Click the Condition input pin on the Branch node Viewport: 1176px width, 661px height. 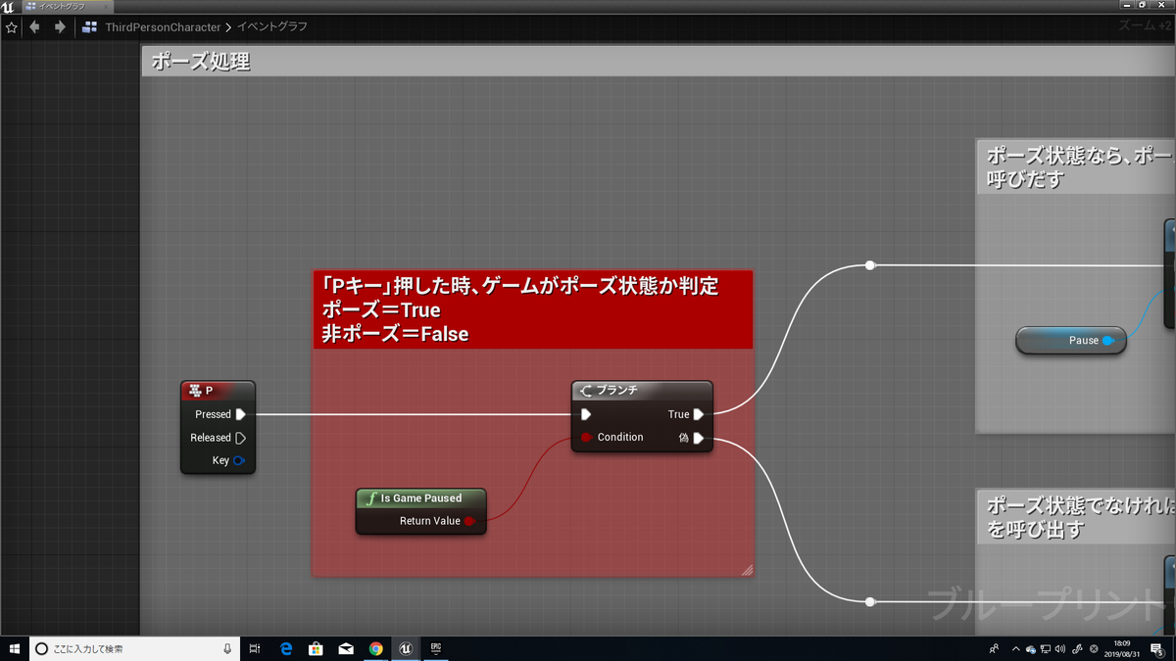pyautogui.click(x=584, y=437)
